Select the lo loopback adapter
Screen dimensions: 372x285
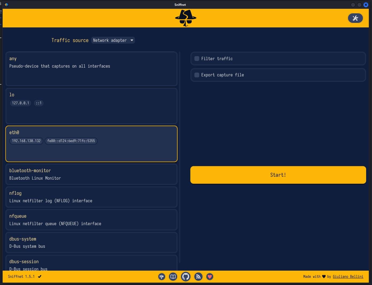[x=92, y=106]
